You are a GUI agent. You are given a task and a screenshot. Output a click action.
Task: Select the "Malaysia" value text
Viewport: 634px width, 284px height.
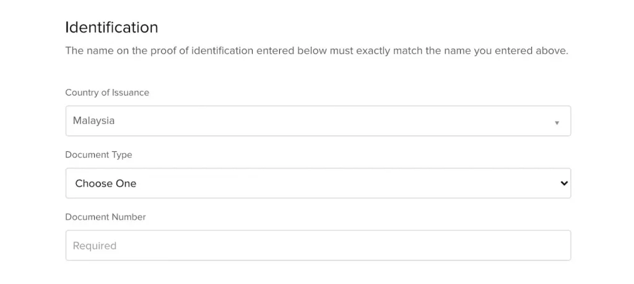click(x=93, y=121)
